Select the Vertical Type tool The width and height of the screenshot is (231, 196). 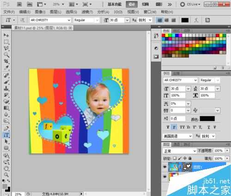6,135
